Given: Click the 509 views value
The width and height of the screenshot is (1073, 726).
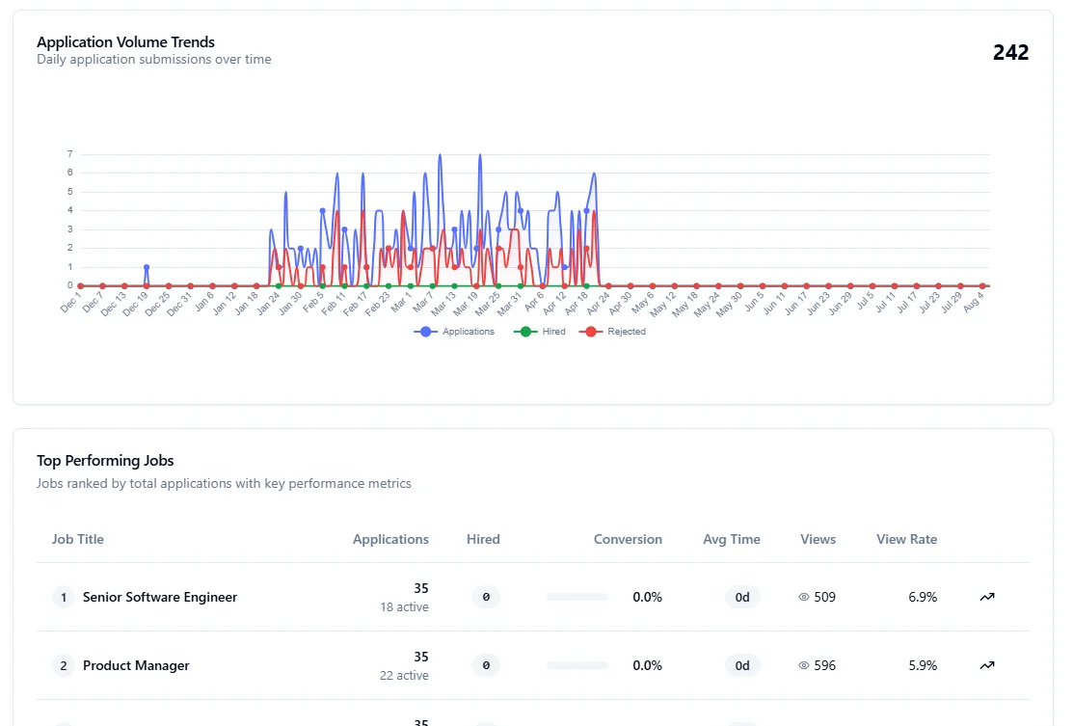Looking at the screenshot, I should click(824, 598).
